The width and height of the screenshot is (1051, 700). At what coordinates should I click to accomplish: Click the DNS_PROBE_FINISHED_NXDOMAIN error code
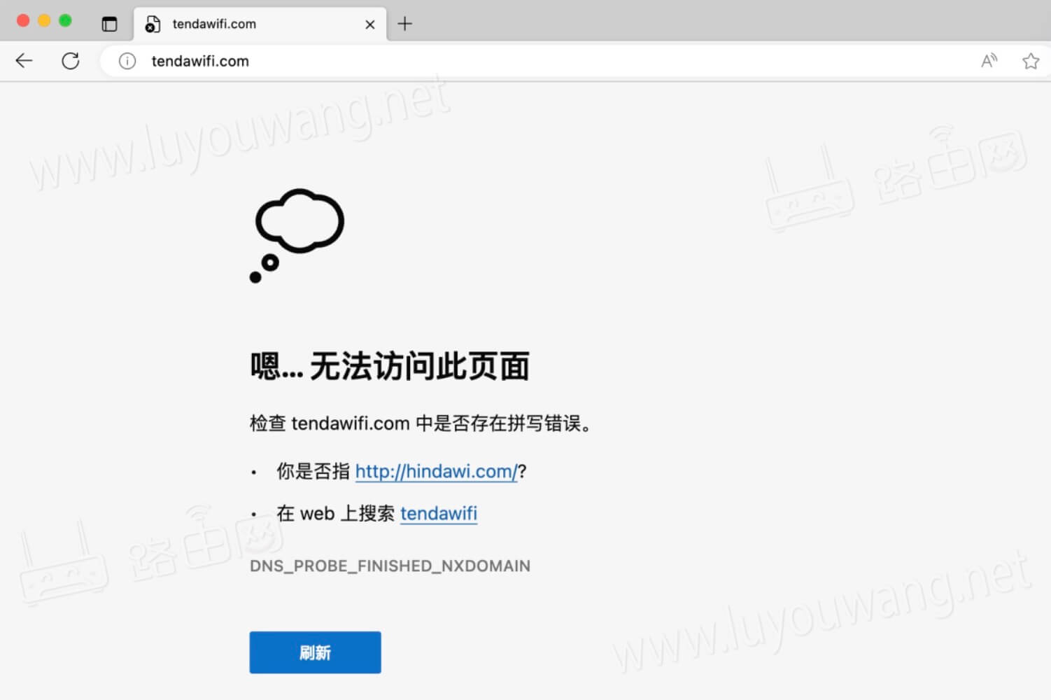(x=390, y=566)
